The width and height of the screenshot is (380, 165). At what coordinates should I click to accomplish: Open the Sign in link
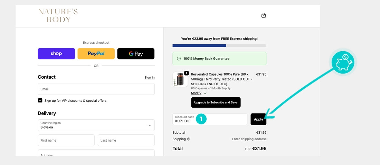(x=149, y=78)
